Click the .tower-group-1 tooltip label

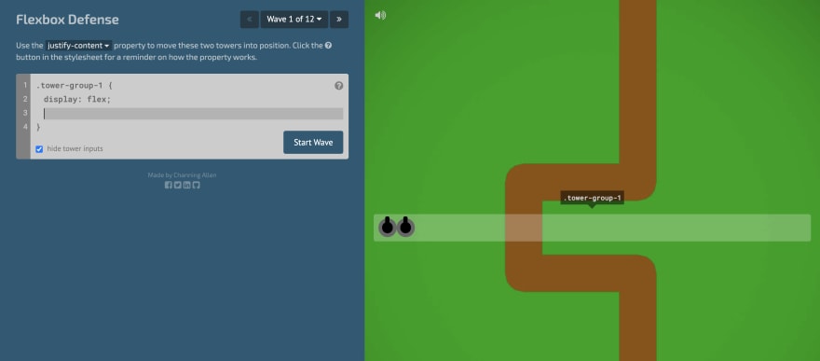coord(592,198)
